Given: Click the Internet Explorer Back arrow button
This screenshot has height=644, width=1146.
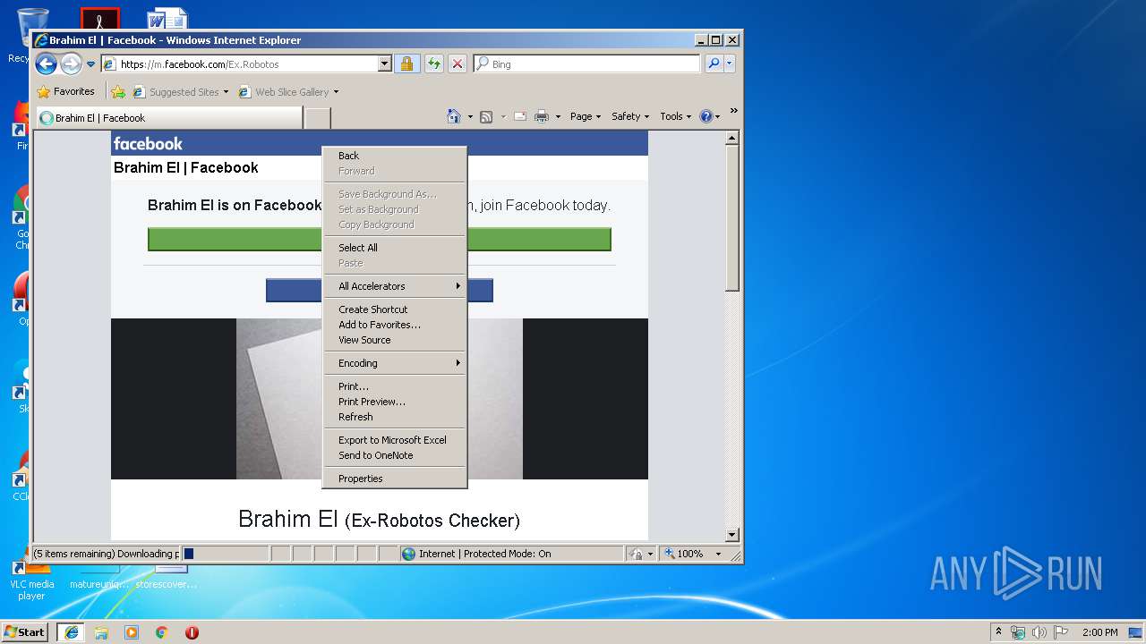Looking at the screenshot, I should [46, 64].
